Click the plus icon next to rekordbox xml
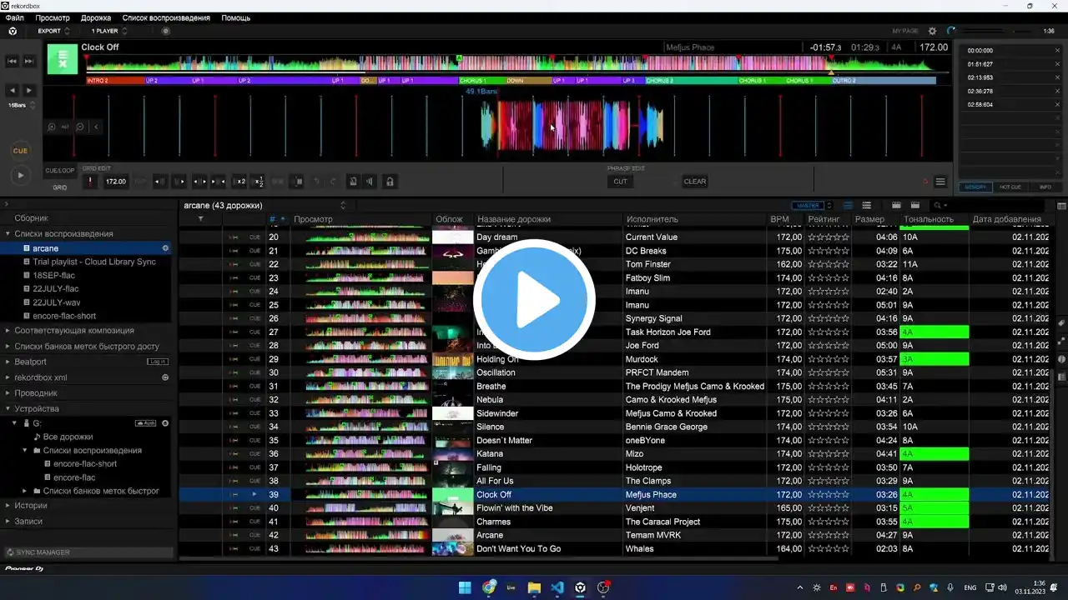Viewport: 1068px width, 600px height. [165, 377]
